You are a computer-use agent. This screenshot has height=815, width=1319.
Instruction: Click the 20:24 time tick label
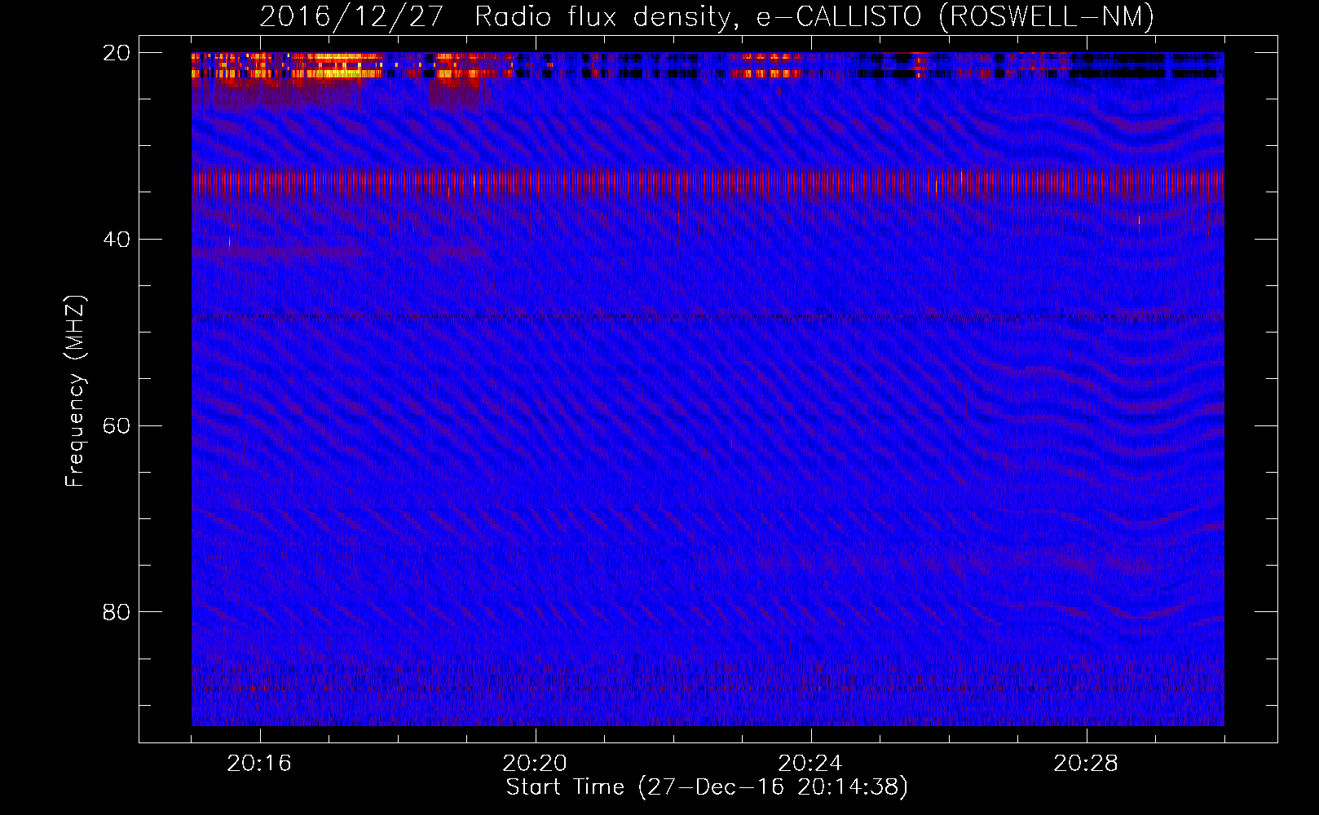810,764
